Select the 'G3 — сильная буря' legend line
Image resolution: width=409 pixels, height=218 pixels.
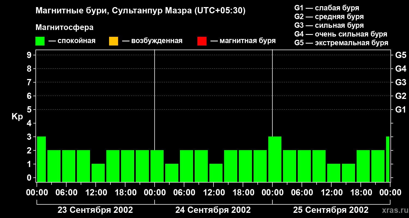(329, 25)
